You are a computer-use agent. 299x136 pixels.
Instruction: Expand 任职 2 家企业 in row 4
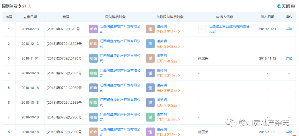(168, 76)
